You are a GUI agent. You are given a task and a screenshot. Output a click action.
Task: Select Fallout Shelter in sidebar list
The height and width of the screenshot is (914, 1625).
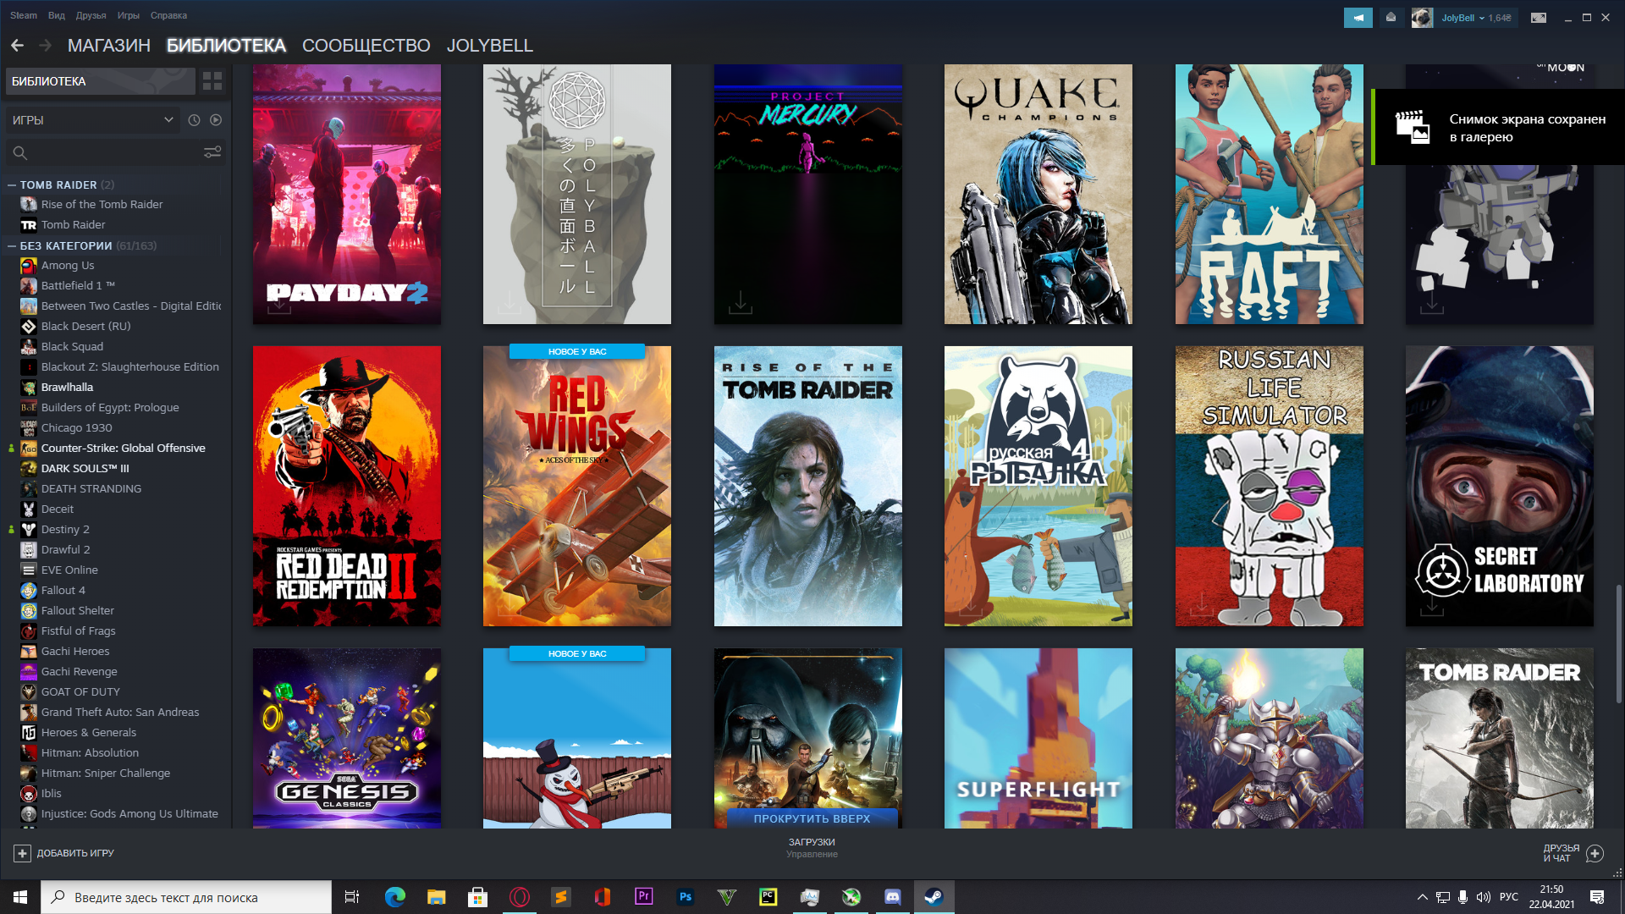click(x=77, y=610)
